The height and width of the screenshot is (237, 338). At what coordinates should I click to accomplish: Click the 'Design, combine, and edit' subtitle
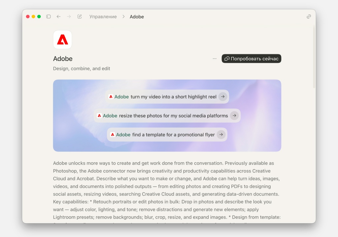click(82, 68)
